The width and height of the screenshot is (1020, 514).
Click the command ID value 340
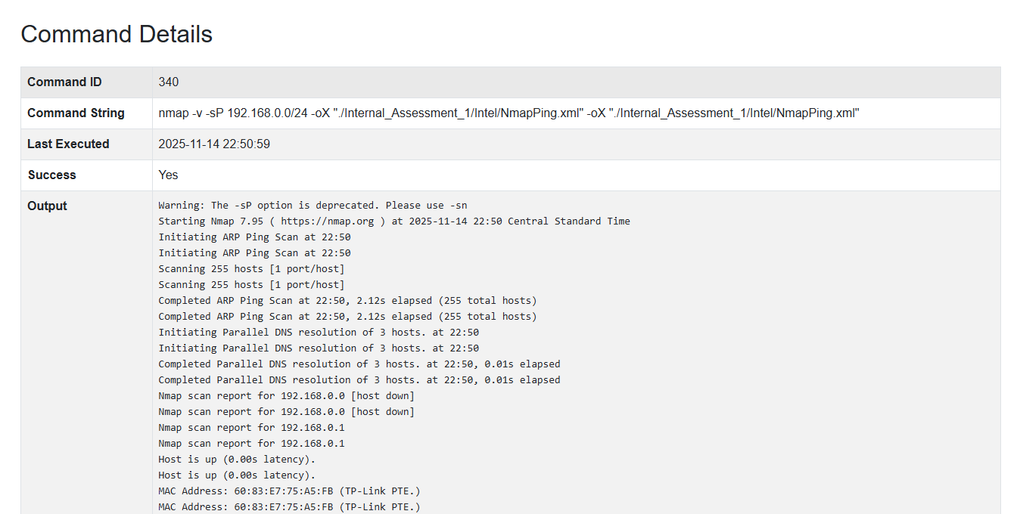point(168,82)
